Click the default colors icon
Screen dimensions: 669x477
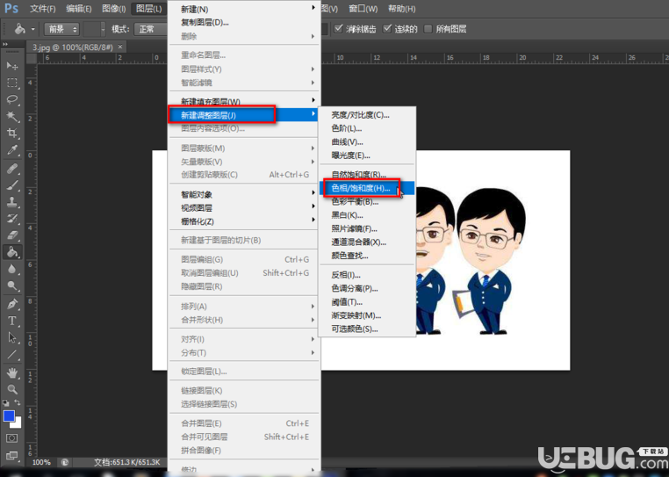6,402
